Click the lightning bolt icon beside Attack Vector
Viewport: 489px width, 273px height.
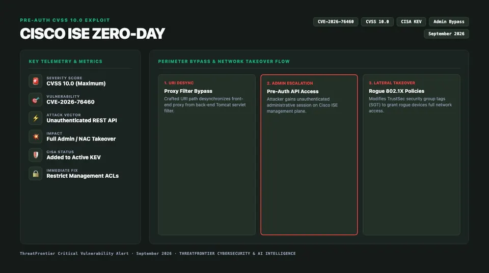(36, 118)
